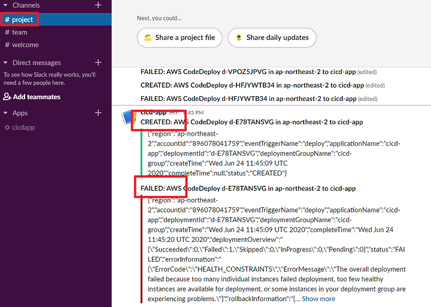Collapse the Apps section arrow
This screenshot has height=307, width=431.
[x=5, y=113]
